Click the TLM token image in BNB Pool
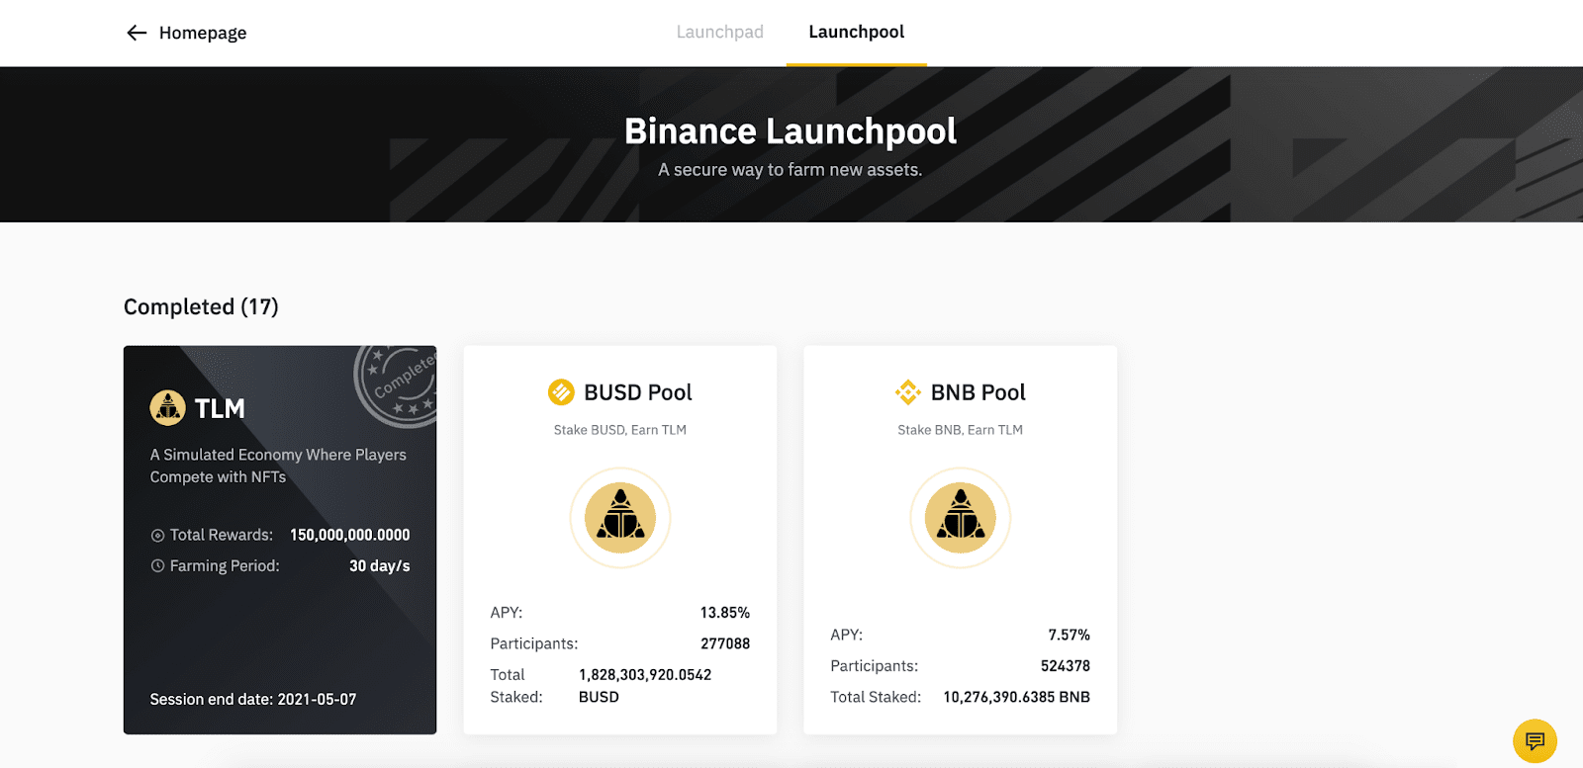Image resolution: width=1583 pixels, height=768 pixels. [x=961, y=518]
